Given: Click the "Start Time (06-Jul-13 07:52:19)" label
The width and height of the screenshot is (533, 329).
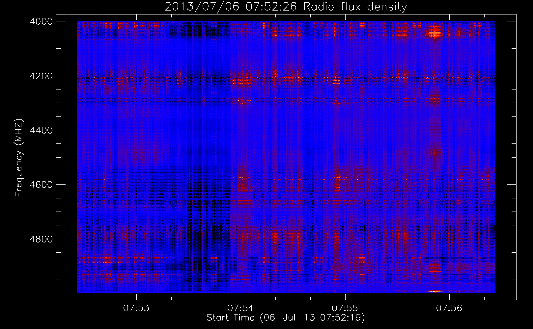Looking at the screenshot, I should pyautogui.click(x=286, y=318).
